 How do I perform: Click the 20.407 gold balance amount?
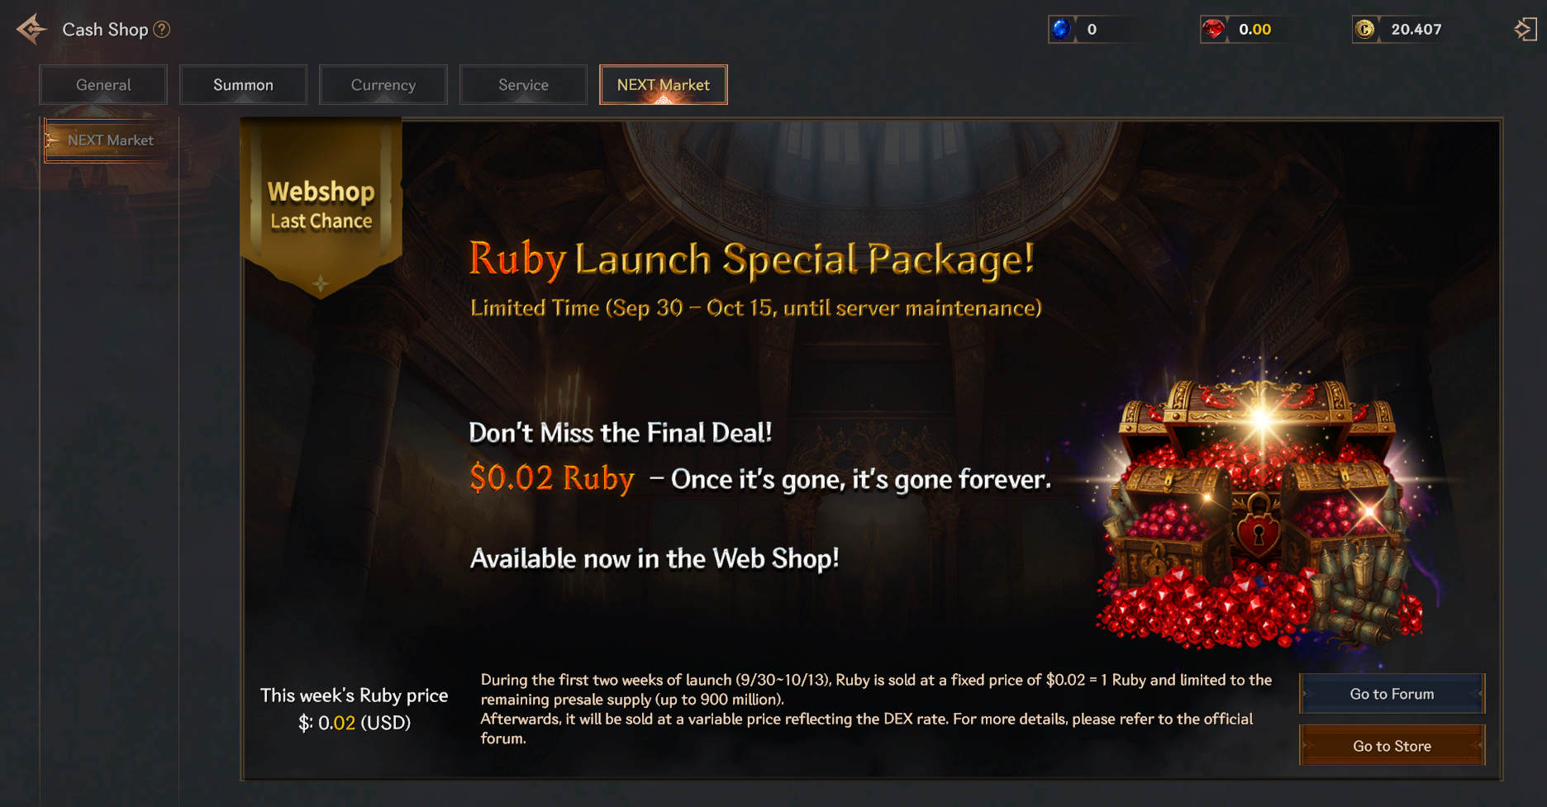1416,29
